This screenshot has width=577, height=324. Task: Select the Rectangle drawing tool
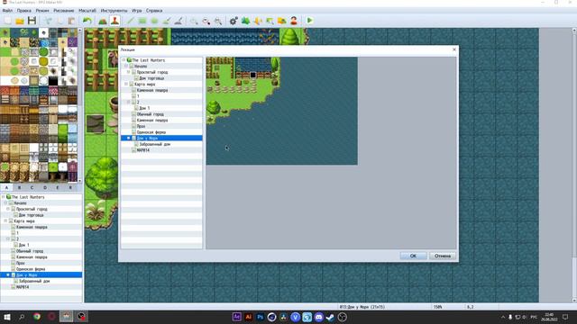tap(142, 21)
